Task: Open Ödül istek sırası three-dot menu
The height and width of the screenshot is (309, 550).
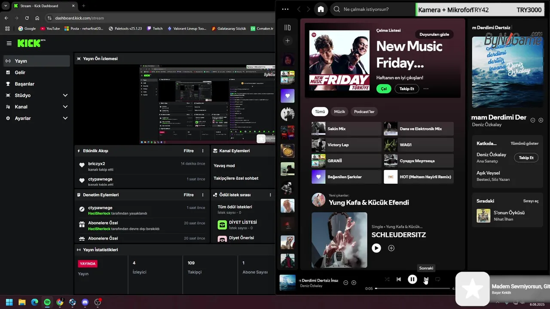Action: click(270, 195)
